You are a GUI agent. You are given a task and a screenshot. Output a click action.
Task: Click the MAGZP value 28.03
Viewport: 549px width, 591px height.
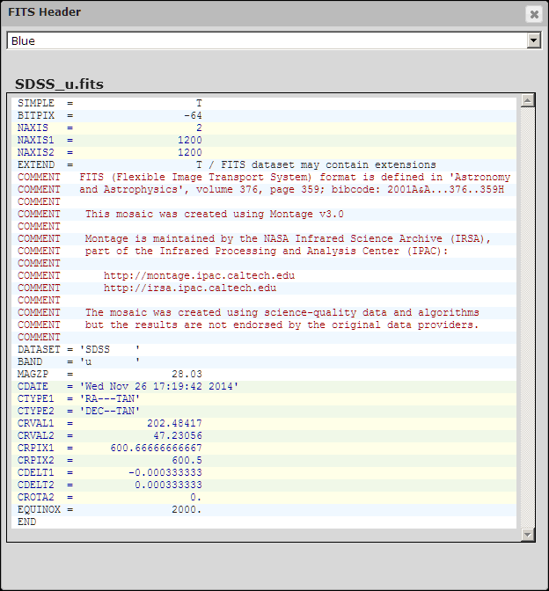point(186,374)
